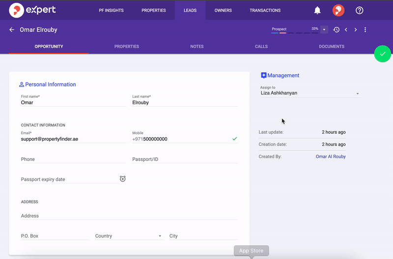The height and width of the screenshot is (259, 393).
Task: Open the Assign to dropdown
Action: coord(310,93)
